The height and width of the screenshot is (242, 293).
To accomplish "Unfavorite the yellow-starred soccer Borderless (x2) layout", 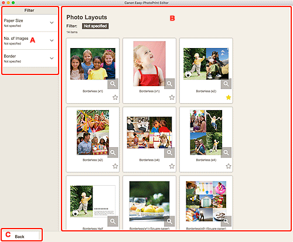I will (229, 97).
